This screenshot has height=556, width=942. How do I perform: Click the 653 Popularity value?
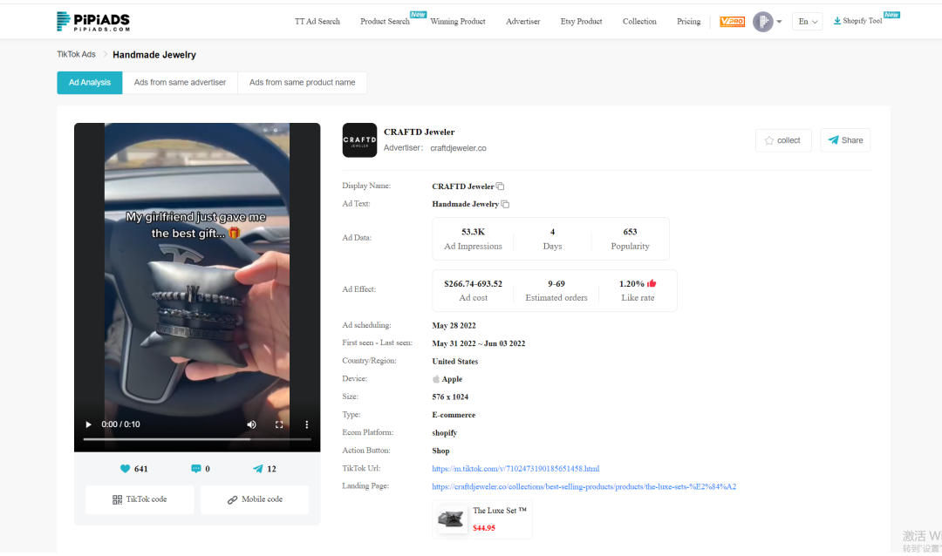(x=631, y=233)
